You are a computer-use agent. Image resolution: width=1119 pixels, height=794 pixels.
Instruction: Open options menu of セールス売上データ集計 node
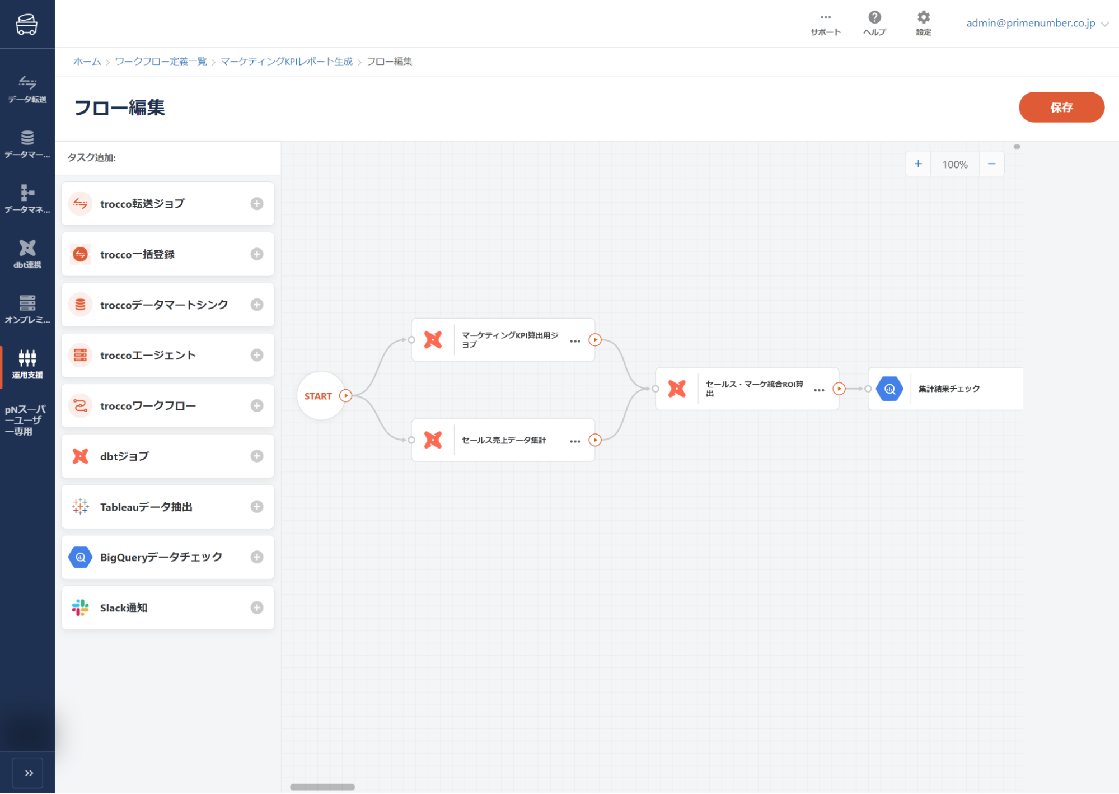tap(575, 441)
